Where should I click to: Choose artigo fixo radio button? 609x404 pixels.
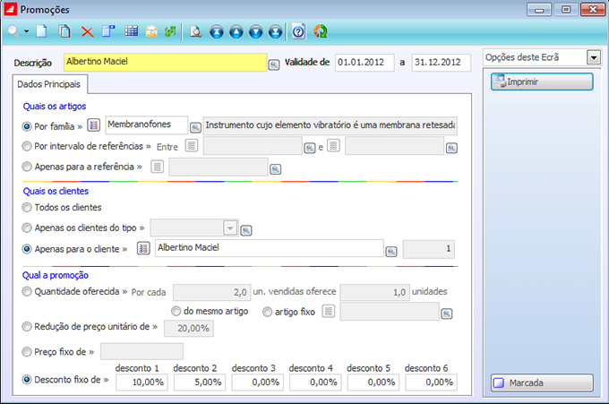point(267,312)
